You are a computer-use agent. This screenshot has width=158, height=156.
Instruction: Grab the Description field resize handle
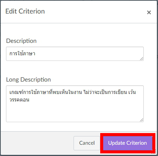pos(141,59)
